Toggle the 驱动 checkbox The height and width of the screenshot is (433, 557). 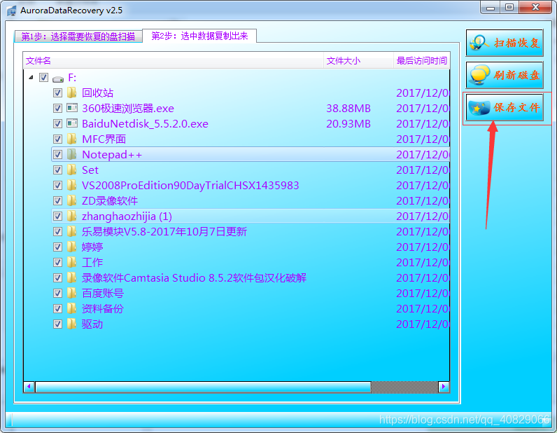coord(57,324)
